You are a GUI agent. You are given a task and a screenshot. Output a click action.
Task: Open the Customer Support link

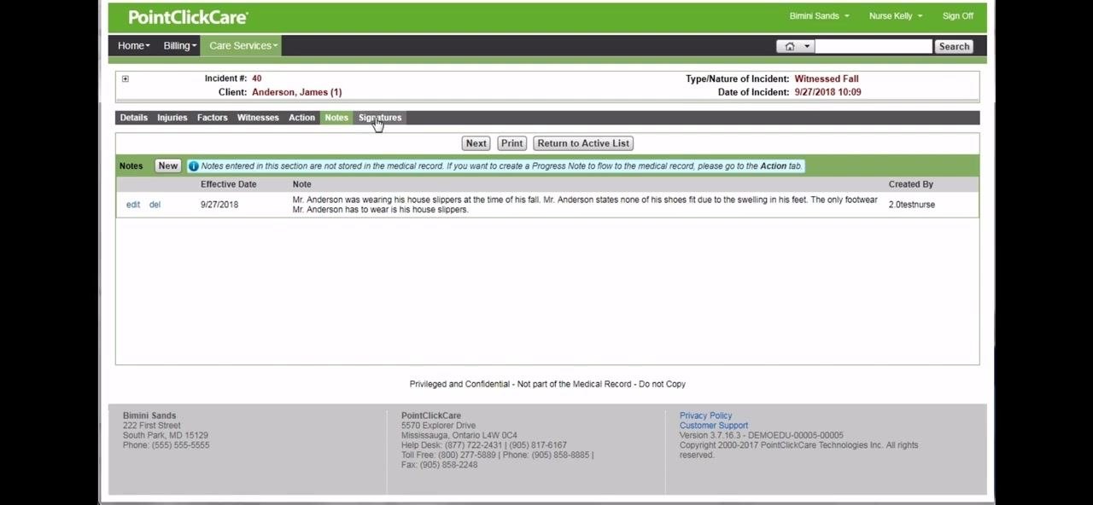714,426
